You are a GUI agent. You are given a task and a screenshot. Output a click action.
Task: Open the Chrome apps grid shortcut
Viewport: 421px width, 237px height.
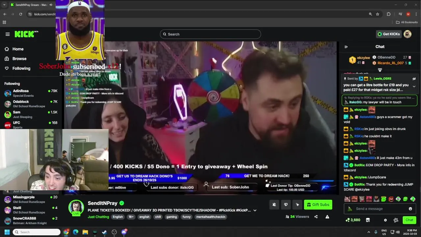coord(4,22)
